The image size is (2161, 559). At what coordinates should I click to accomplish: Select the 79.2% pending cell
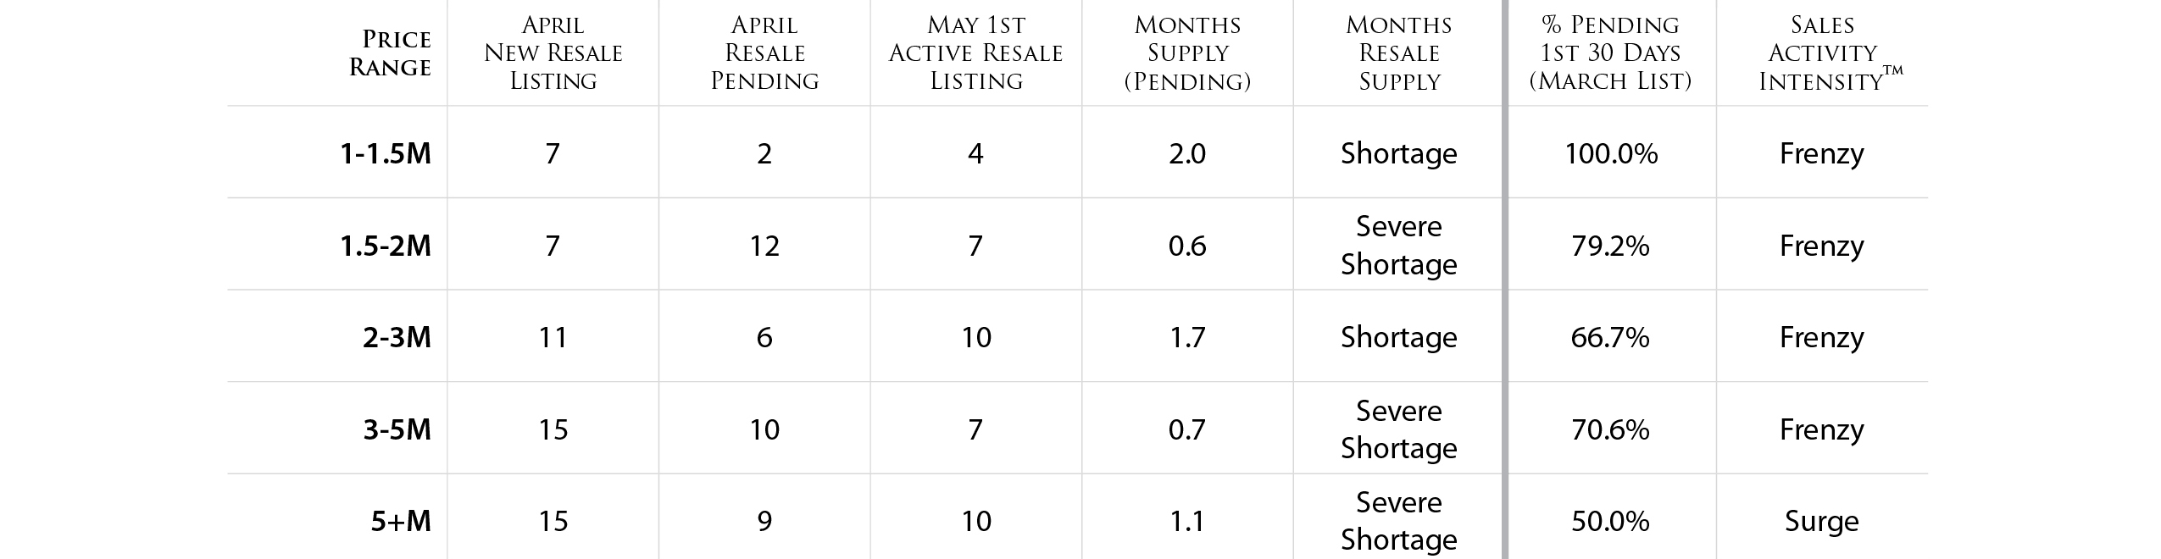coord(1610,246)
